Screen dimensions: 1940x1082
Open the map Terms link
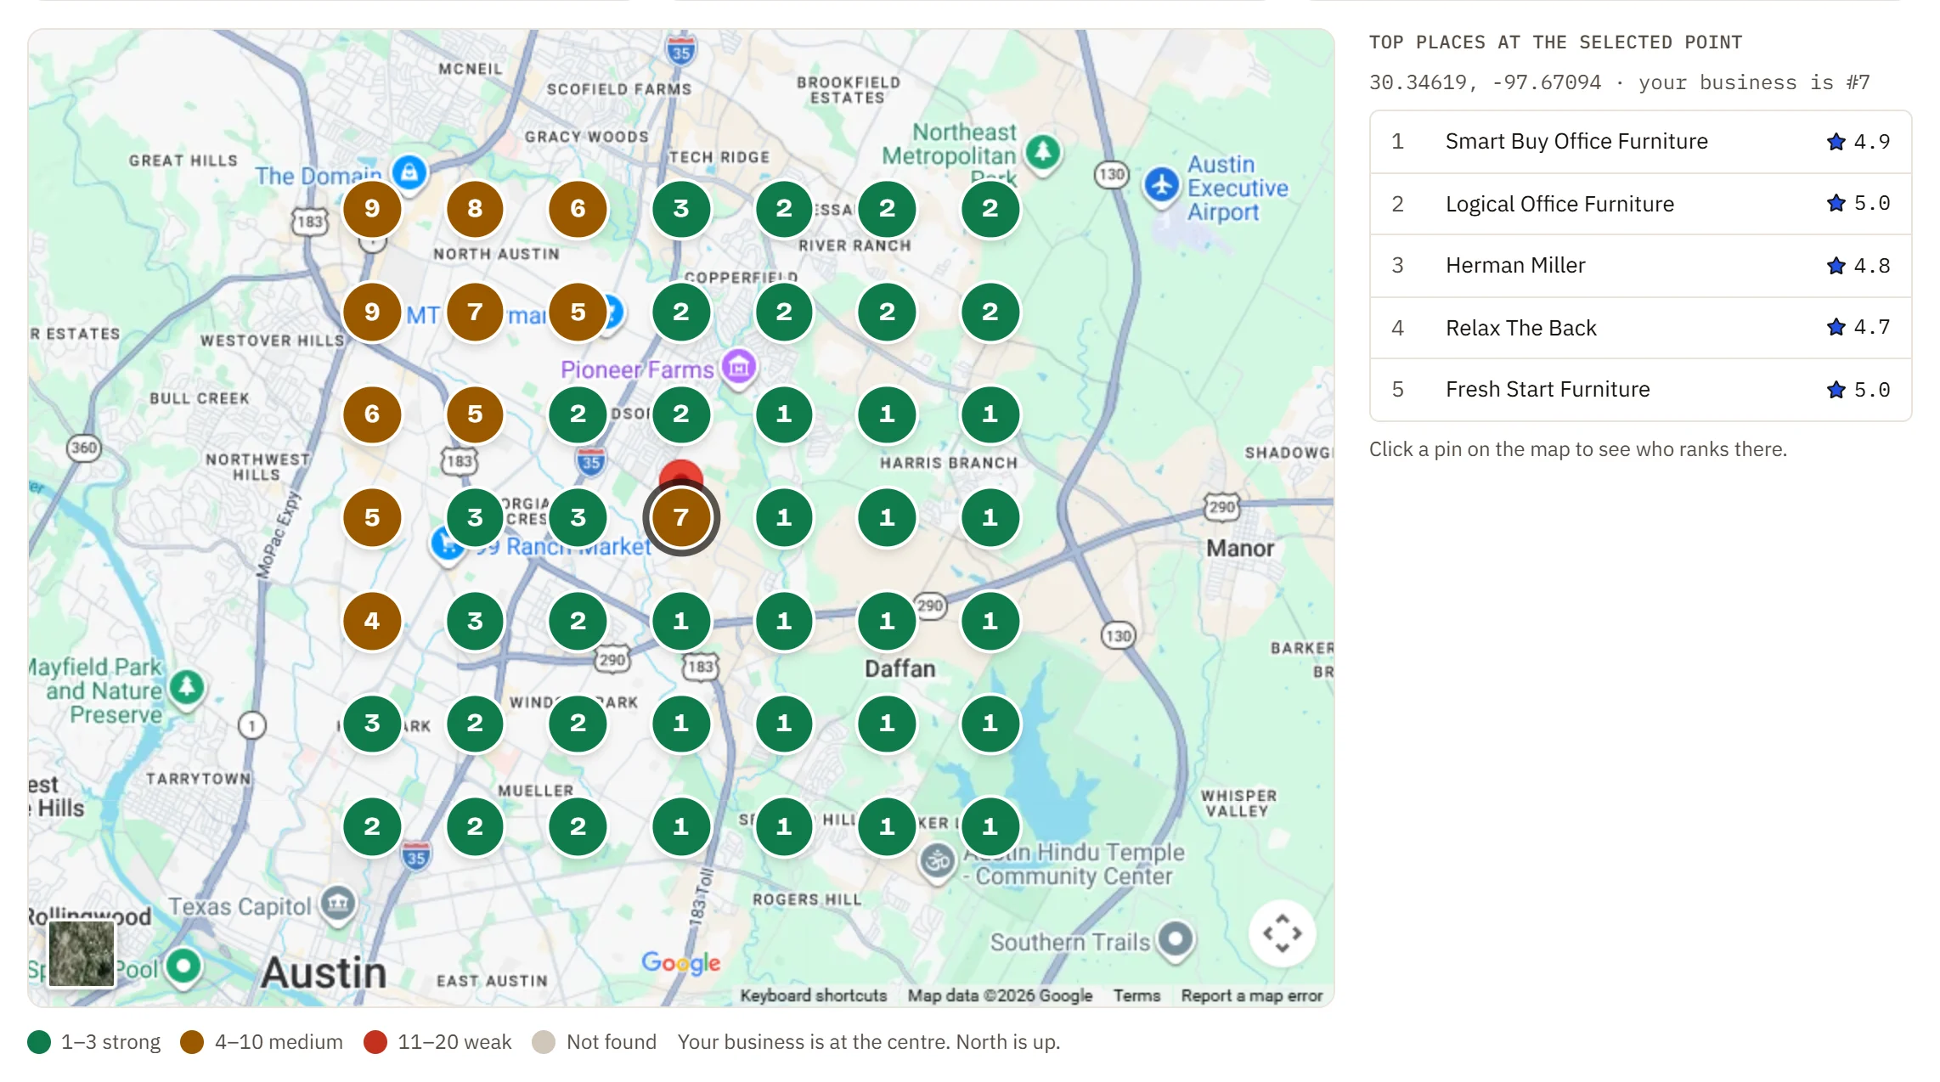(x=1136, y=995)
